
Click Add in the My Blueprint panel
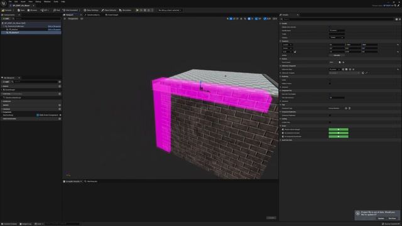pos(6,82)
